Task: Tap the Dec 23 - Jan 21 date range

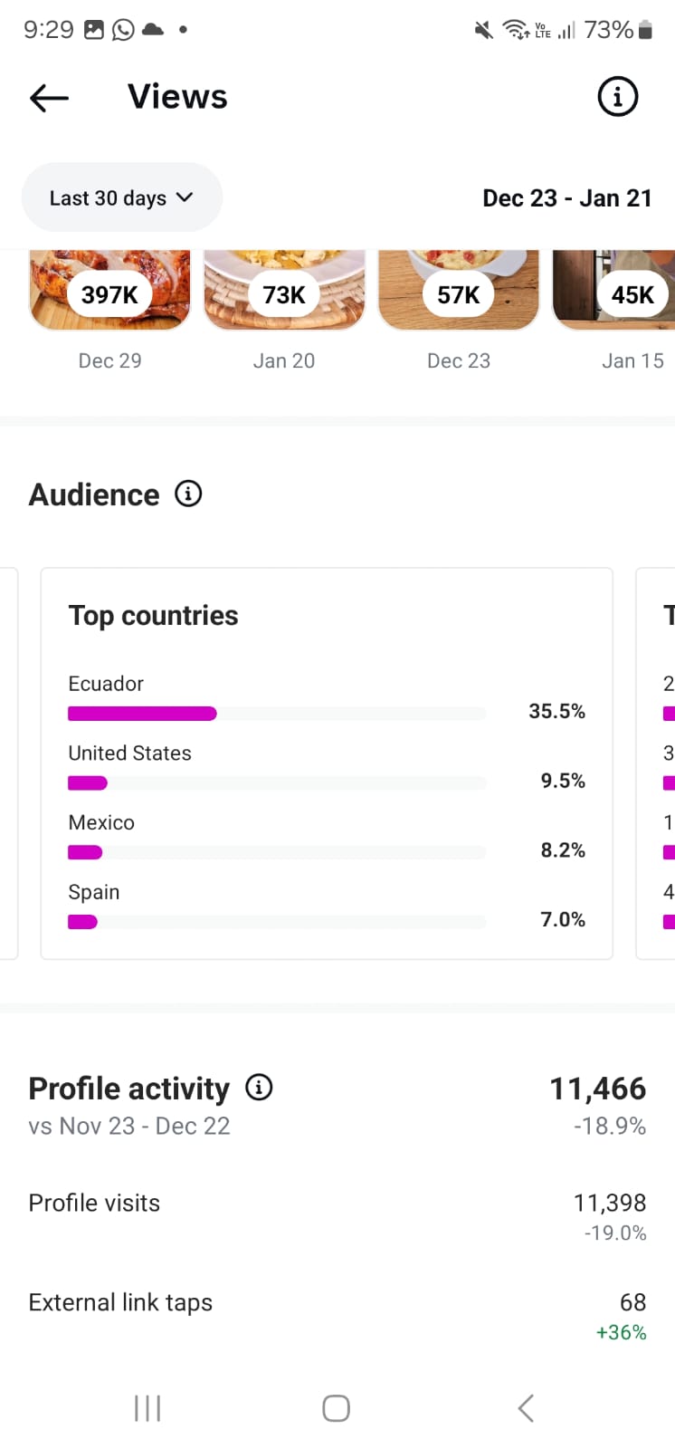Action: 566,198
